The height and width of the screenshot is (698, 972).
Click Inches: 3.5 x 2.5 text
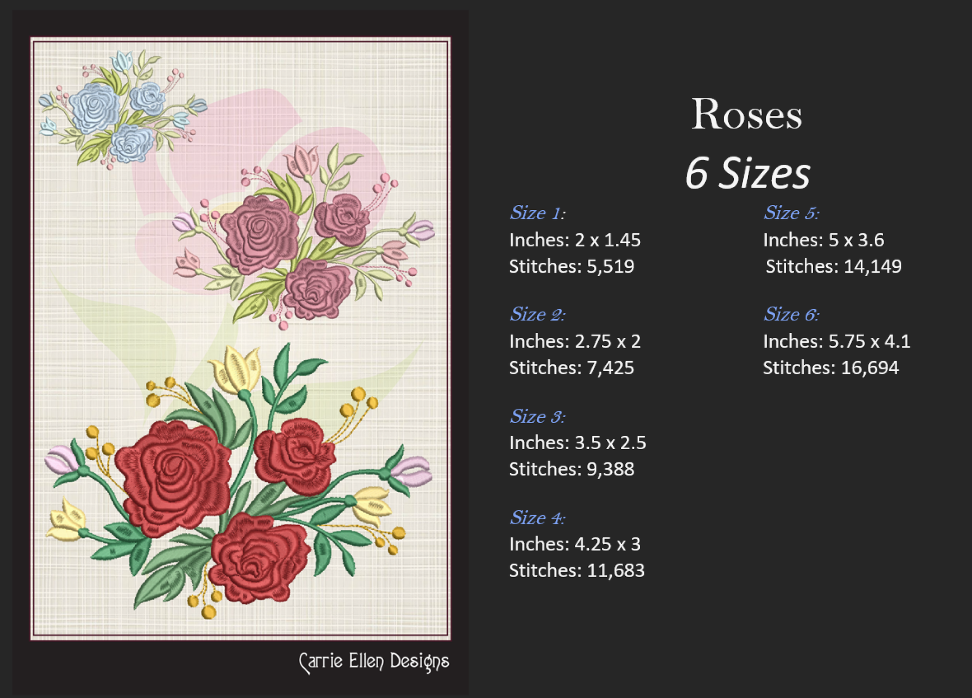point(577,443)
